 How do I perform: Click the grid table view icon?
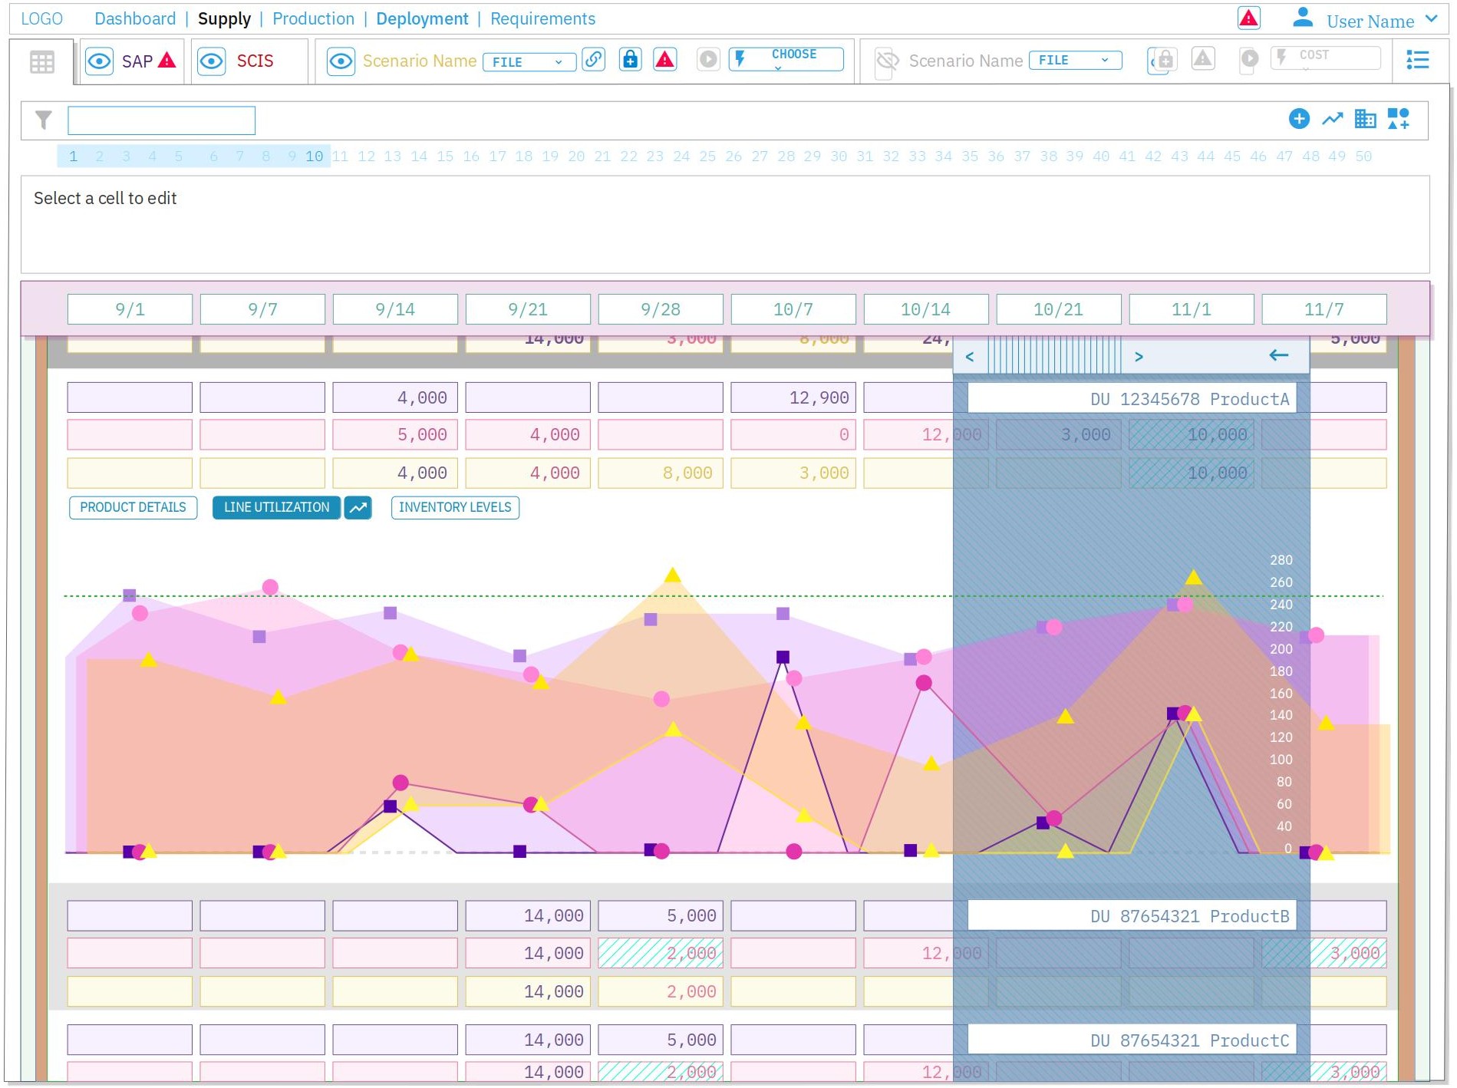[x=41, y=61]
